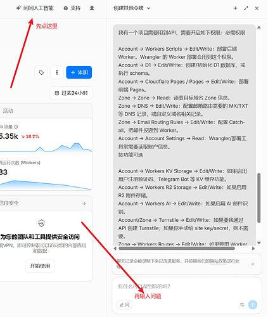Viewport: 268px width, 317px height.
Task: Open the 问问人工智能 assistant
Action: pyautogui.click(x=35, y=8)
